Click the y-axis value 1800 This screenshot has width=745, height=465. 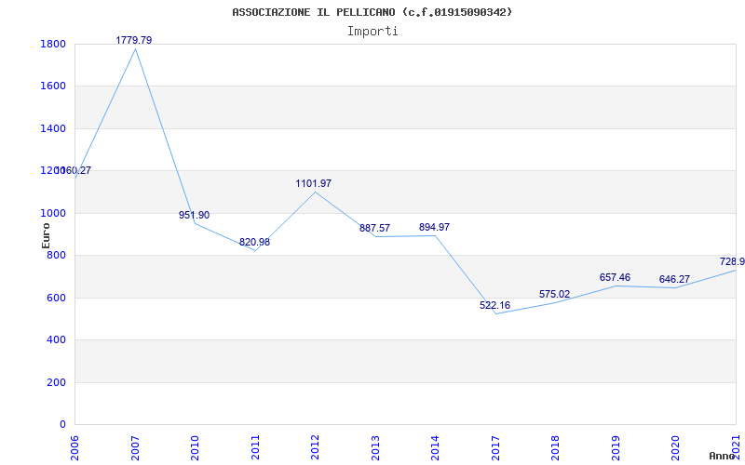(x=53, y=44)
